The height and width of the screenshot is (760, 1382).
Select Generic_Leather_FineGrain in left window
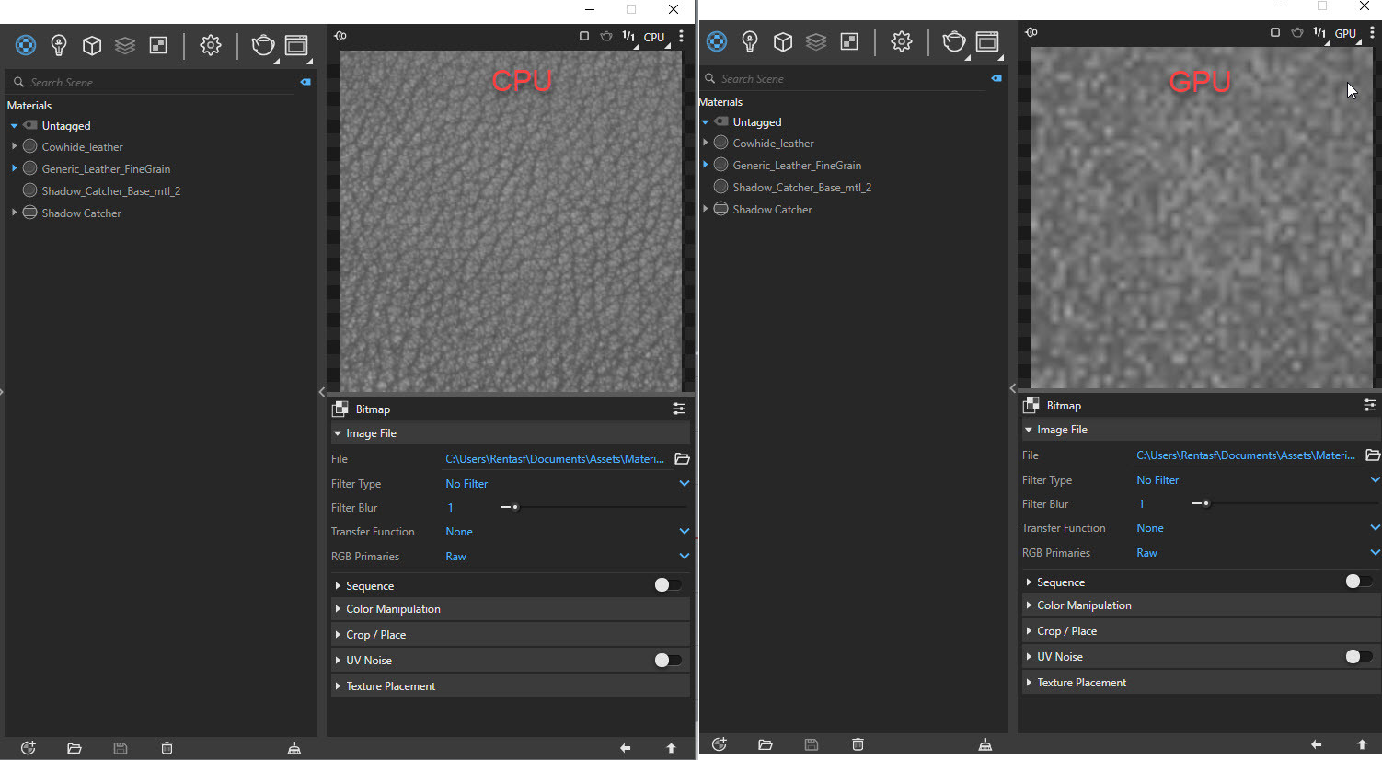(x=106, y=168)
